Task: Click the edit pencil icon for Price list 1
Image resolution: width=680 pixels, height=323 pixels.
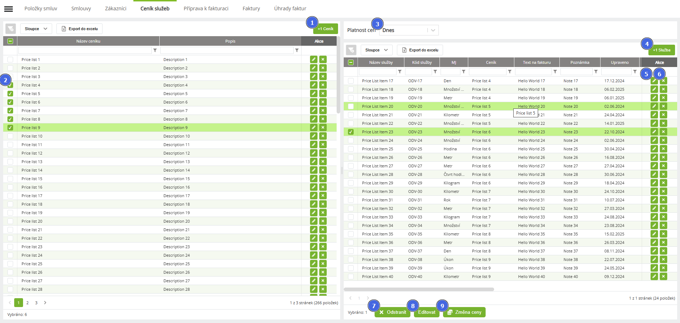Action: coord(314,60)
